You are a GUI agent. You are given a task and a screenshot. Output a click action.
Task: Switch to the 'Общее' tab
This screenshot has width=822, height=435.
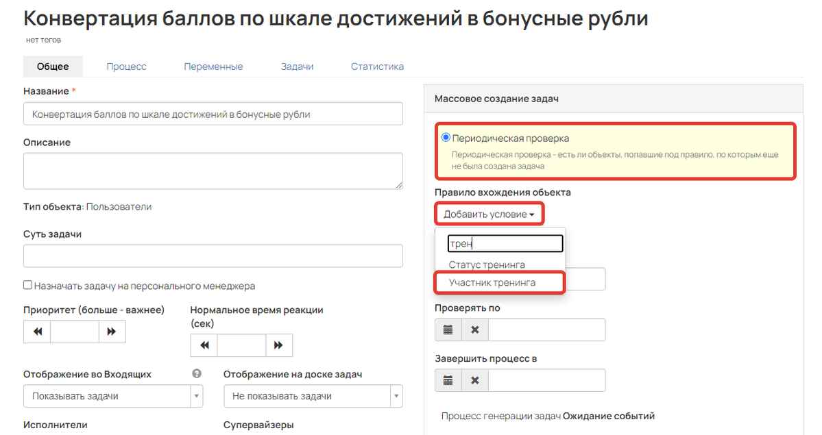[53, 66]
